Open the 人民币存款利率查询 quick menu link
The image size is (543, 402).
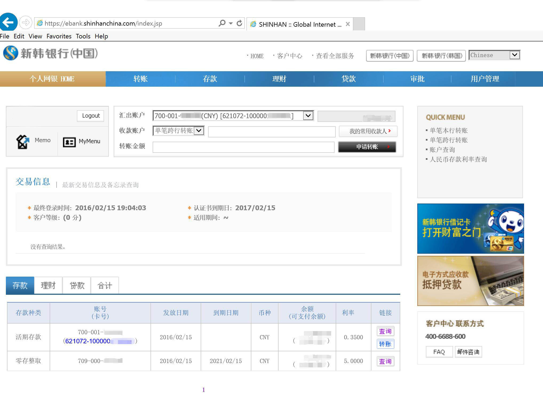coord(458,160)
